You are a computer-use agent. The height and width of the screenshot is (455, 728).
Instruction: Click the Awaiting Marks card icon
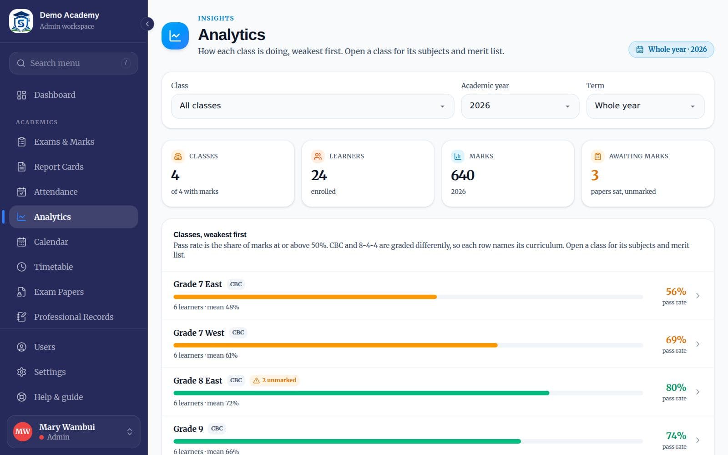pyautogui.click(x=597, y=156)
